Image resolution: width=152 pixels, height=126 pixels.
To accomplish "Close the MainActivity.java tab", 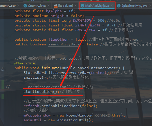I will (112, 5).
